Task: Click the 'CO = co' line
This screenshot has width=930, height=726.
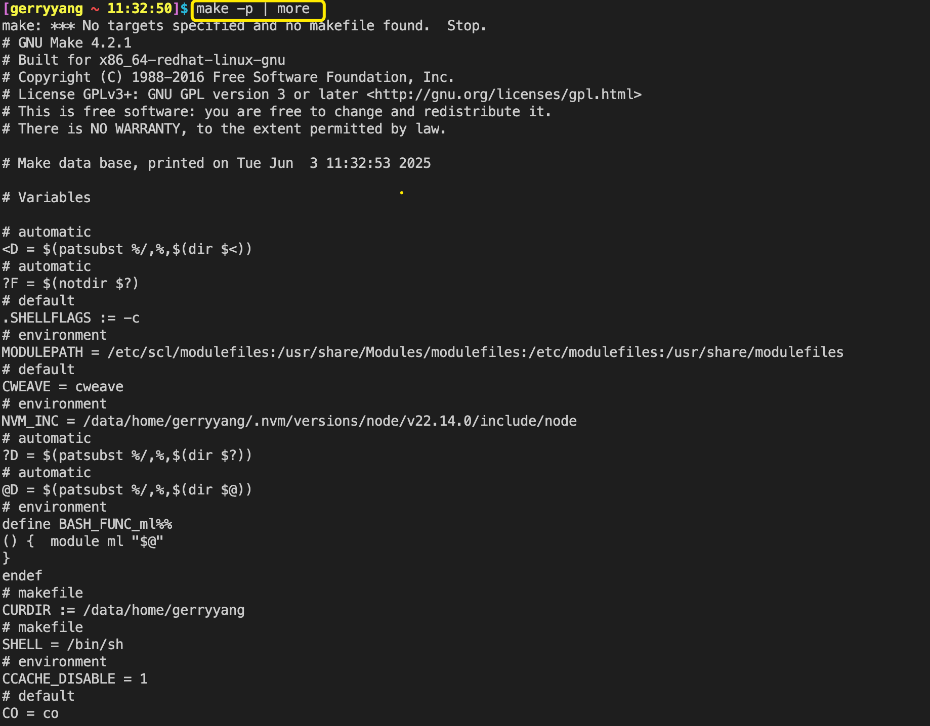Action: click(x=30, y=713)
